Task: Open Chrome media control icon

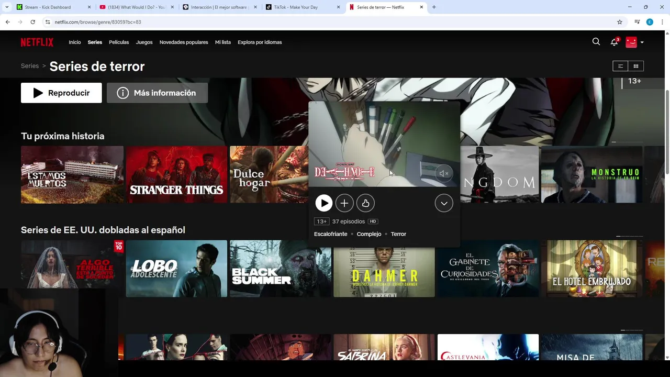Action: 637,22
